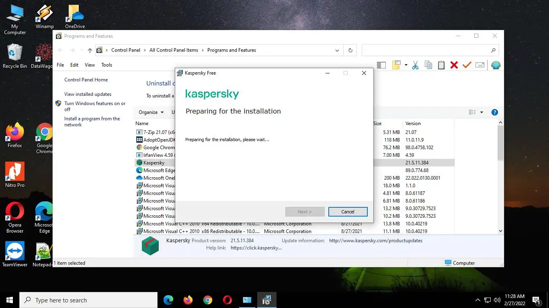Open the kaspersky.com/productupdates link
The height and width of the screenshot is (308, 549).
[376, 241]
